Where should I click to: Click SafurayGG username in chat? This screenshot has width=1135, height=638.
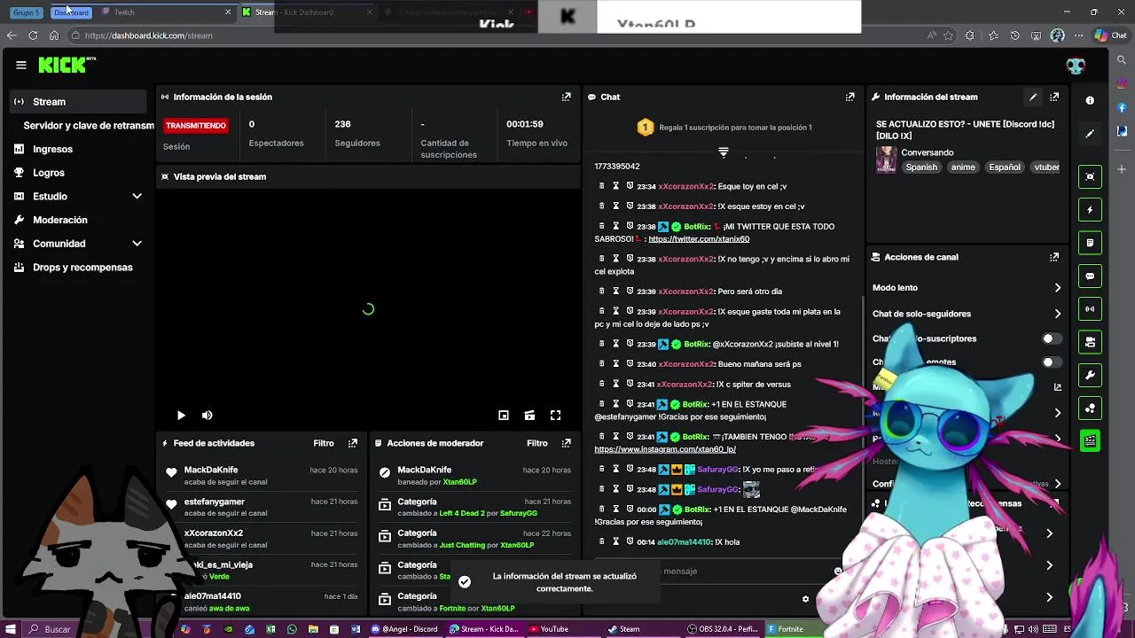tap(718, 470)
